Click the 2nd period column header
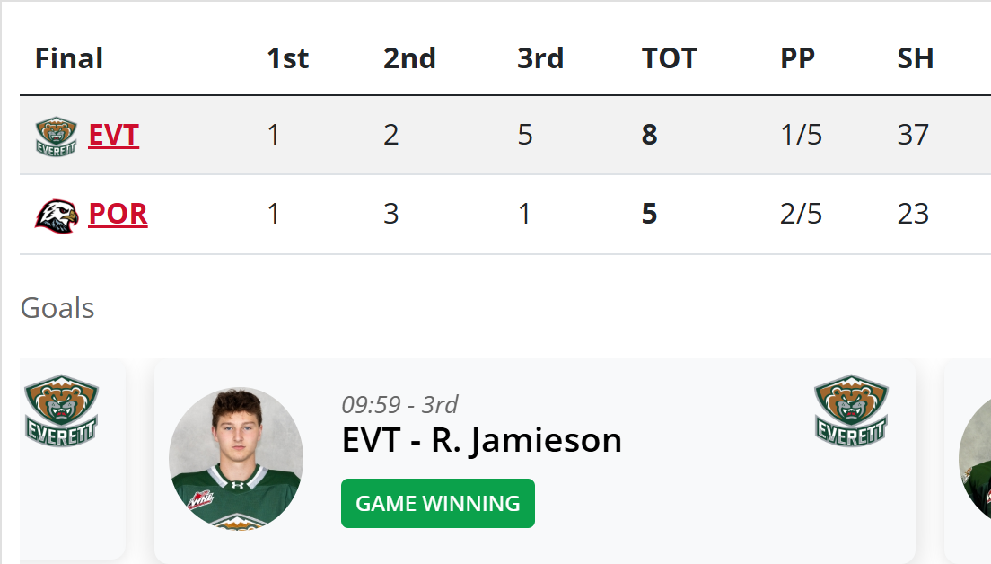The width and height of the screenshot is (991, 564). tap(409, 59)
